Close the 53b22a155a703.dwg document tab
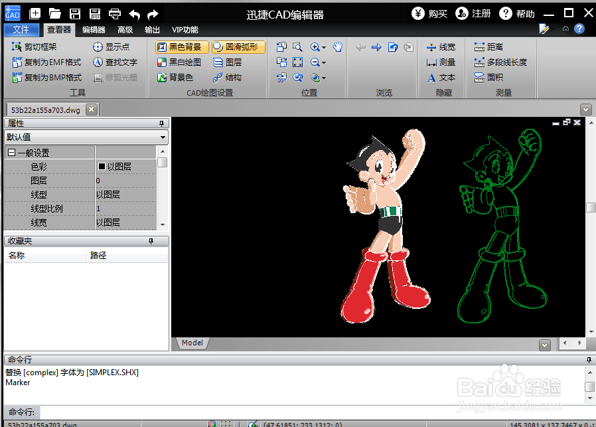The height and width of the screenshot is (427, 596). pyautogui.click(x=91, y=110)
